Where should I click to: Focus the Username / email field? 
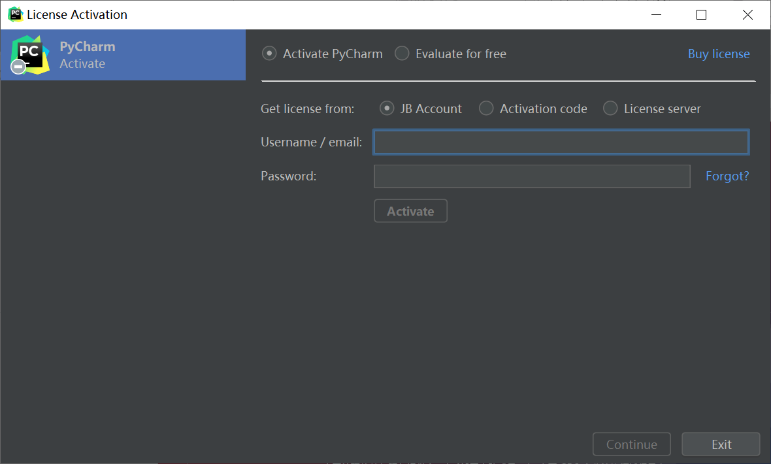coord(561,142)
